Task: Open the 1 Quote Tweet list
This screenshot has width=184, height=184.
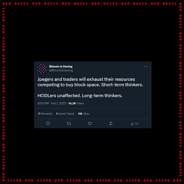Action: (x=65, y=114)
